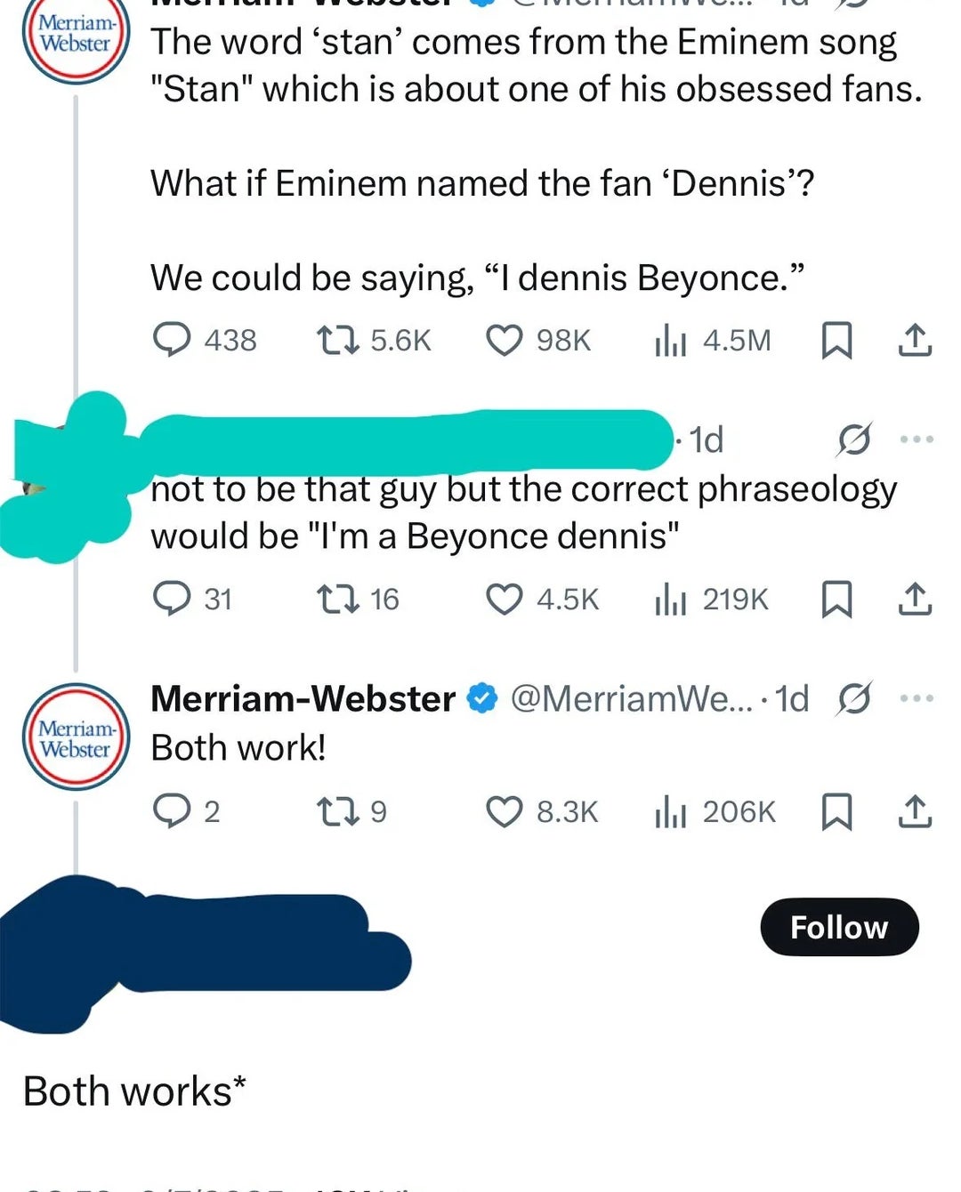
Task: Open the more options menu on Merriam-Webster's reply
Action: (x=917, y=697)
